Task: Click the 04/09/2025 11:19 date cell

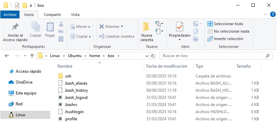Action: [161, 90]
